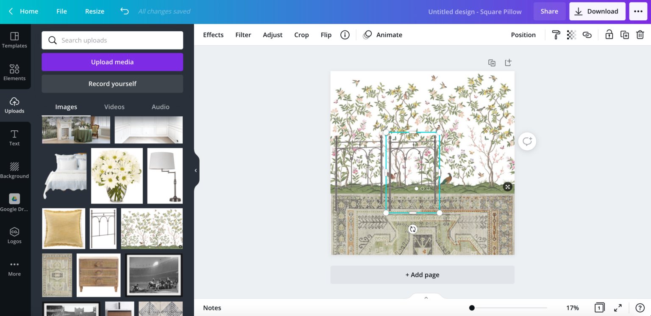Open the Text sidebar panel

click(14, 138)
